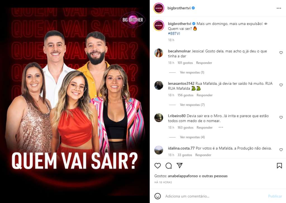Open comments via the speech bubble icon
This screenshot has width=286, height=203.
pyautogui.click(x=168, y=166)
